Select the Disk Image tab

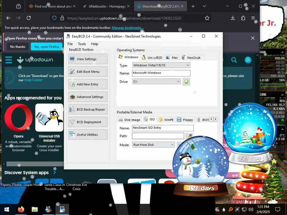tap(129, 120)
